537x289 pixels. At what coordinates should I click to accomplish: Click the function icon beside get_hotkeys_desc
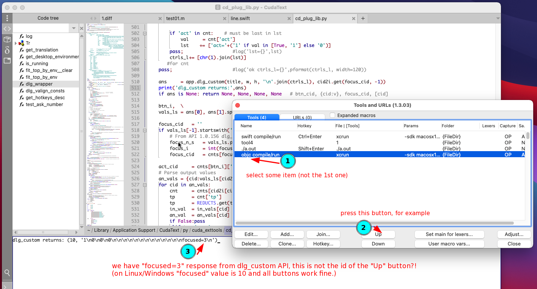(x=22, y=98)
